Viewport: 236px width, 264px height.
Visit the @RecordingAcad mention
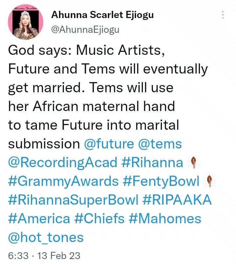click(63, 163)
